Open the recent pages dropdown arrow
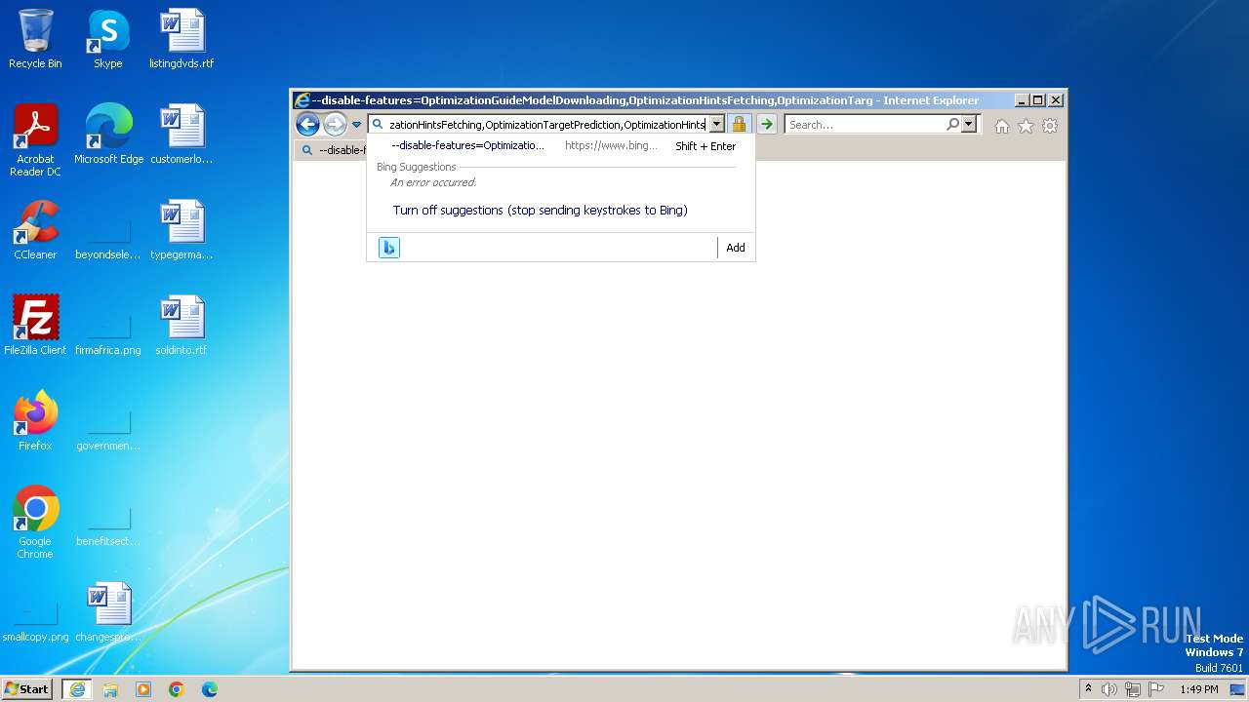Screen dimensions: 1249x702 pyautogui.click(x=356, y=125)
